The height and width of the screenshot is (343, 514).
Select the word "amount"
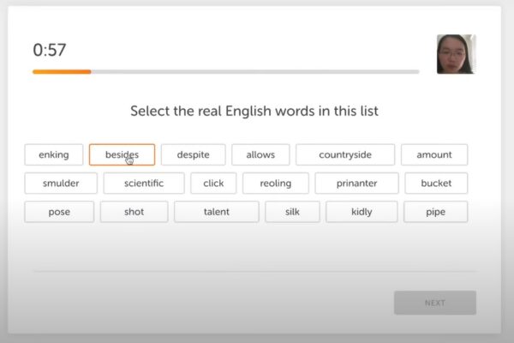pyautogui.click(x=434, y=154)
